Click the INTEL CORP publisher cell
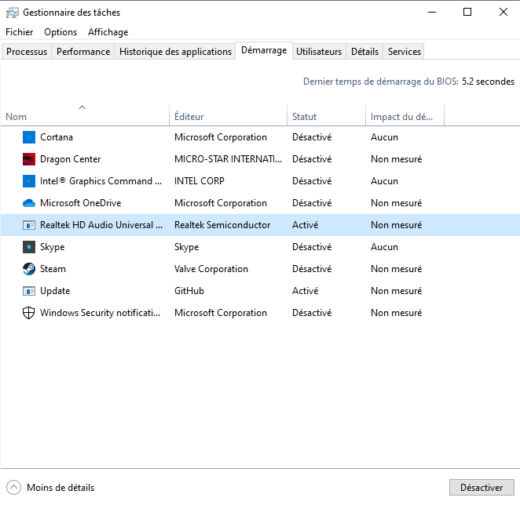 pos(200,181)
